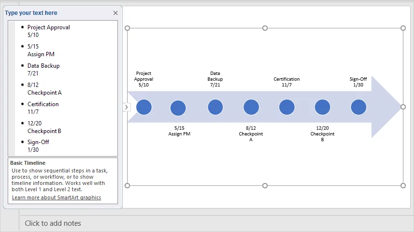Image resolution: width=414 pixels, height=232 pixels.
Task: Click the circle above the 5/15 Assign PM label
Action: click(x=178, y=108)
